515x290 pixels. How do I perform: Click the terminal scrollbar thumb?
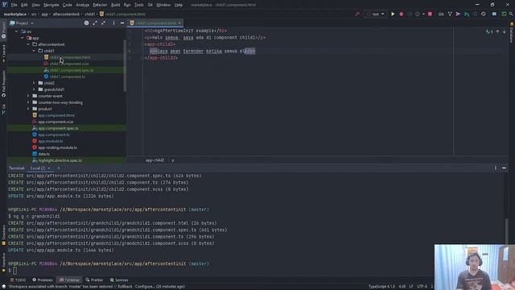pos(506,232)
